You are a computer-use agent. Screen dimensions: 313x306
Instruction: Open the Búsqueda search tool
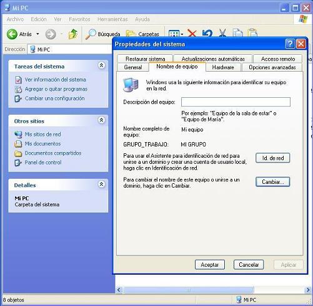[x=102, y=34]
